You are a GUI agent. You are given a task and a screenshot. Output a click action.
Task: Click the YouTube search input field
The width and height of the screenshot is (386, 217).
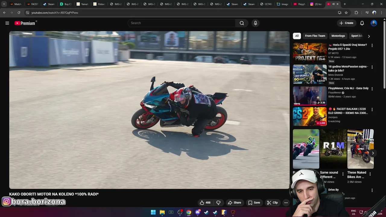point(182,23)
